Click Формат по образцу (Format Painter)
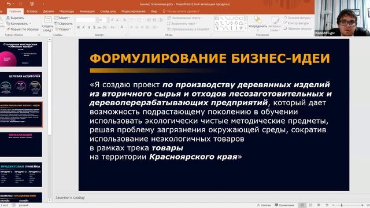370x208 pixels. click(x=23, y=29)
